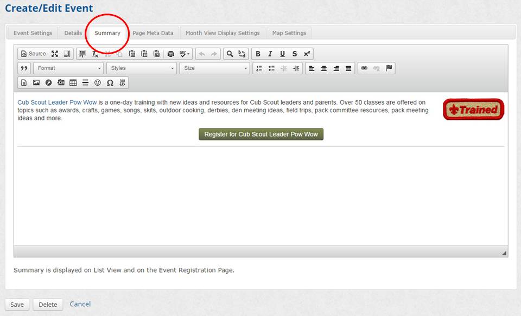Click the Undo arrow icon
This screenshot has width=521, height=316.
pos(202,54)
